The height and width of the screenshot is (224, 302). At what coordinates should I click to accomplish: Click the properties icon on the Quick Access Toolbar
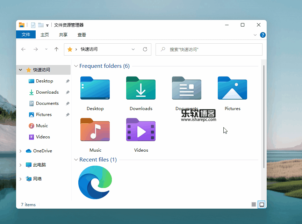33,25
